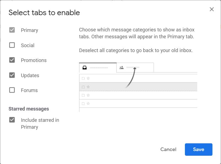Screen dimensions: 221x164
Task: Click the star in first preview row
Action: [x=88, y=78]
